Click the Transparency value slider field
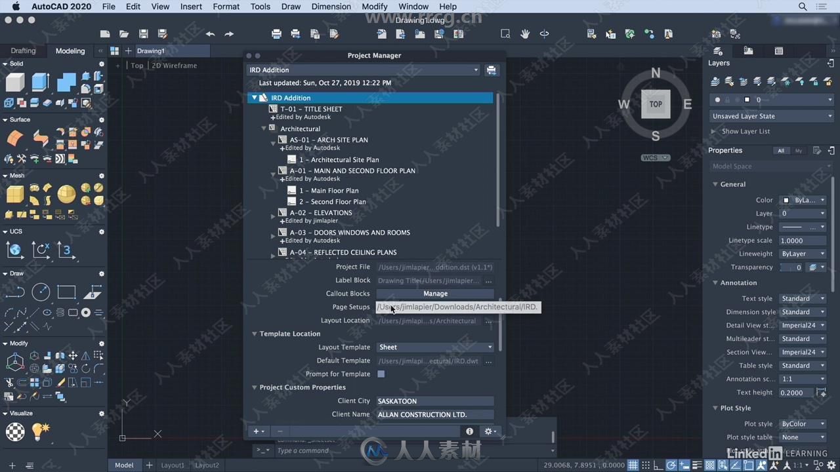 click(x=791, y=267)
